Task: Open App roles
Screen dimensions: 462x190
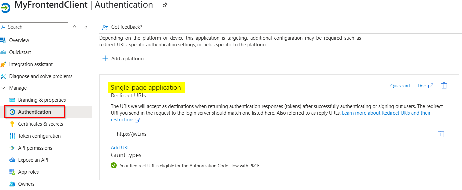Action: coord(29,172)
